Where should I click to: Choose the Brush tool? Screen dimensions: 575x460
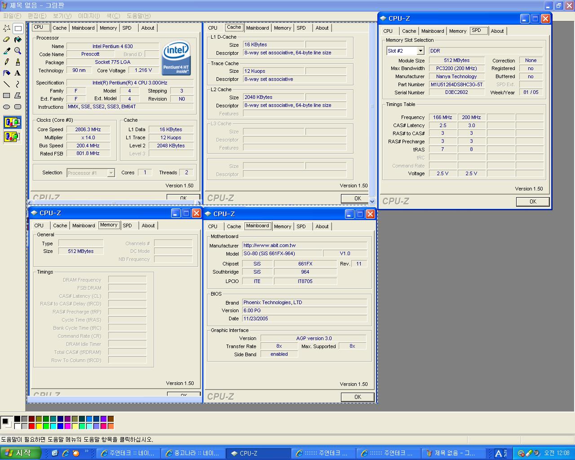tap(18, 62)
